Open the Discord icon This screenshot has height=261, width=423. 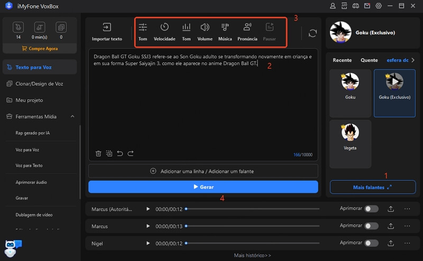[x=355, y=6]
